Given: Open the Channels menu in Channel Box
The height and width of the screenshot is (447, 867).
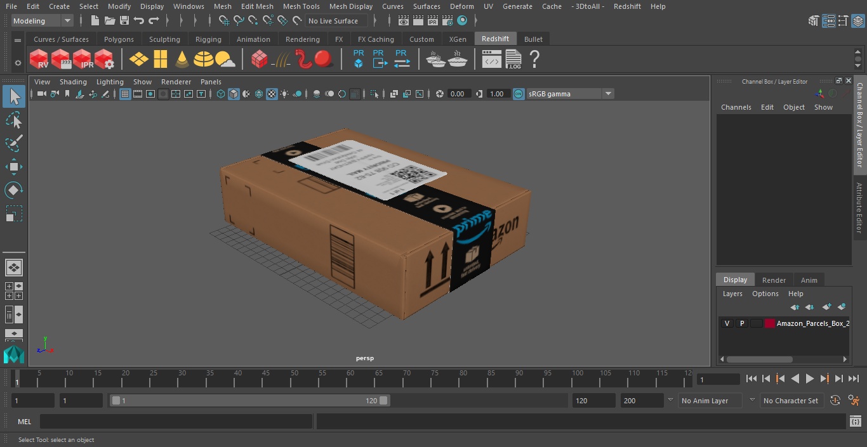Looking at the screenshot, I should tap(736, 107).
